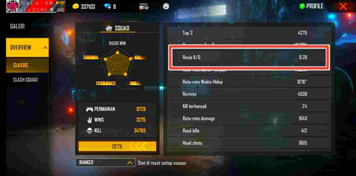
Task: Open the RANKED mode dropdown
Action: click(105, 163)
